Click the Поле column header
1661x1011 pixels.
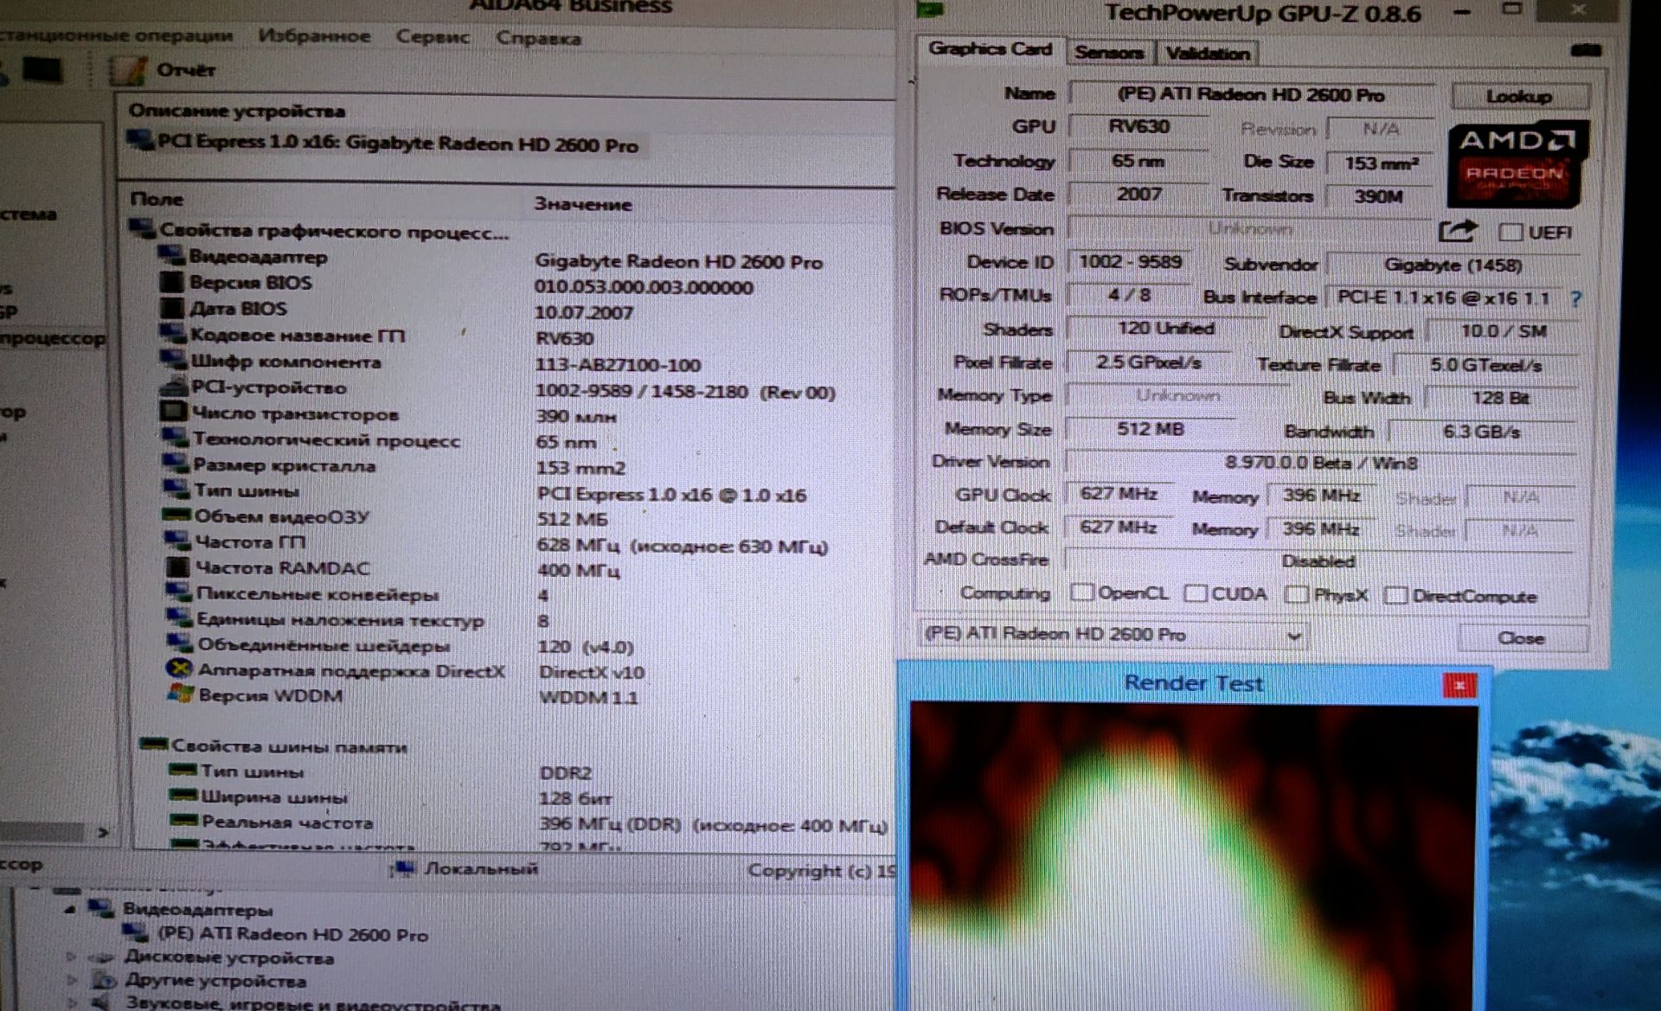point(157,199)
